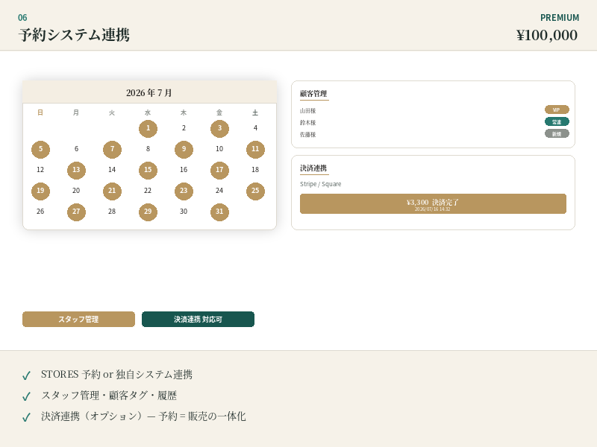Pick date 24 on the calendar

[x=219, y=191]
